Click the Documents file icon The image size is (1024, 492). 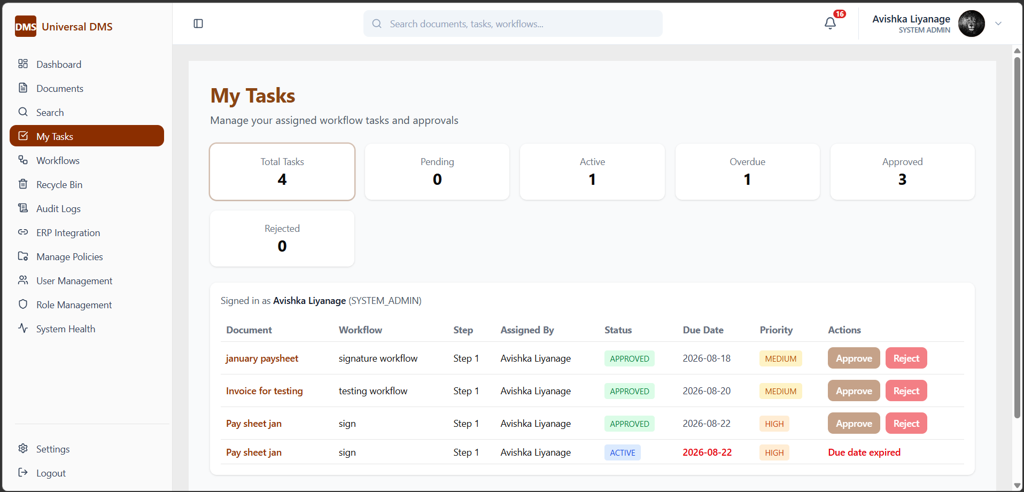23,88
